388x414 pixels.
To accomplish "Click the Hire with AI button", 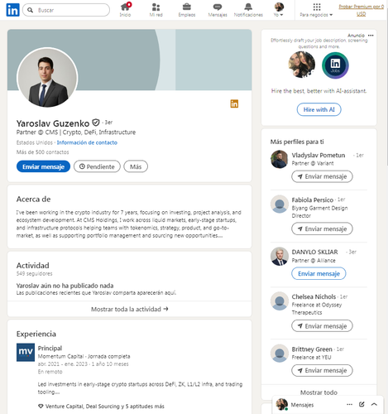I will coord(319,109).
